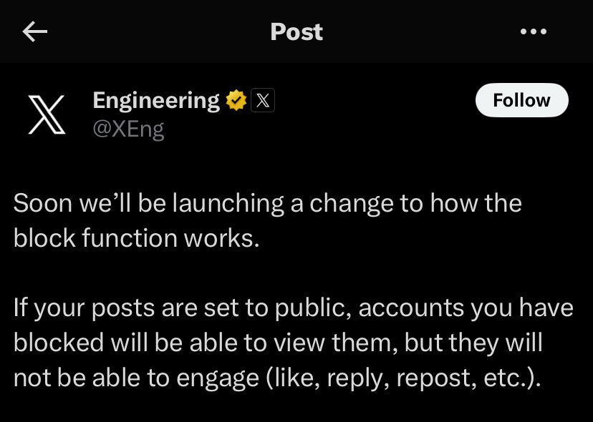593x422 pixels.
Task: Tap the word "public" in the post
Action: (x=311, y=308)
